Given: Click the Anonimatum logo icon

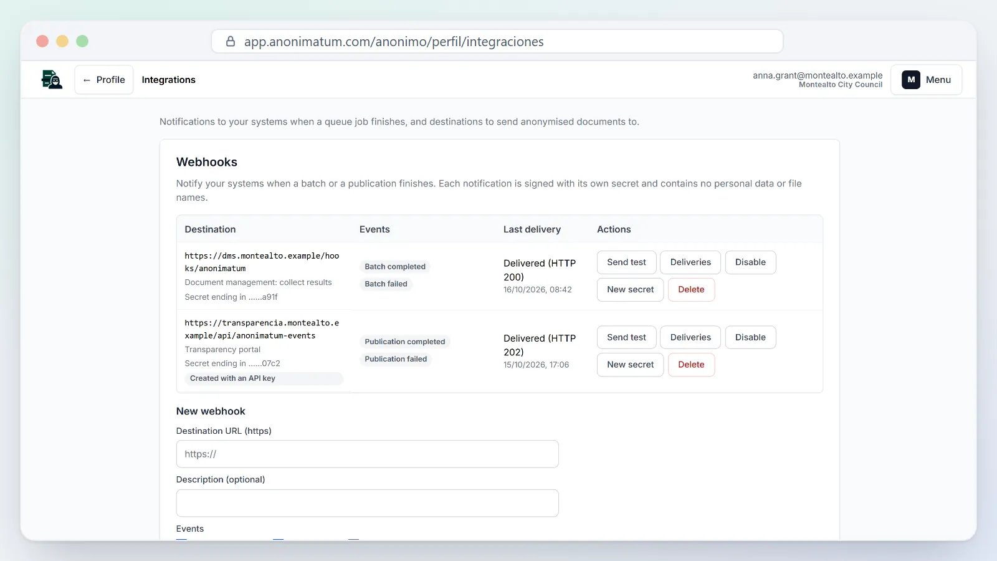Looking at the screenshot, I should tap(52, 80).
